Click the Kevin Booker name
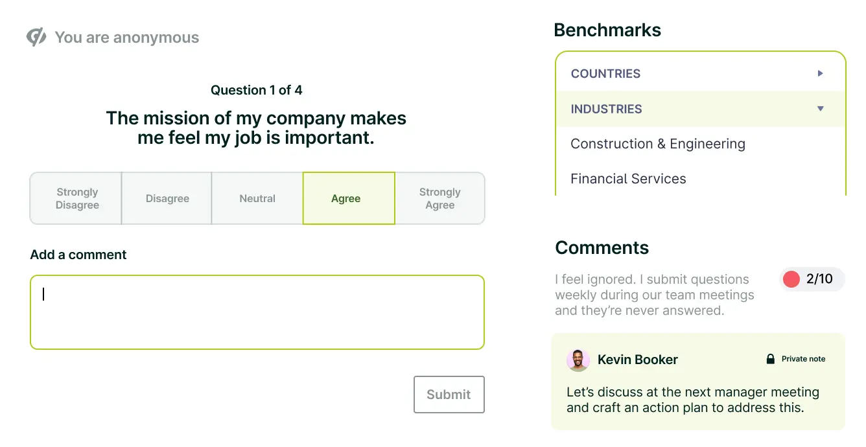The width and height of the screenshot is (866, 447). click(x=637, y=360)
